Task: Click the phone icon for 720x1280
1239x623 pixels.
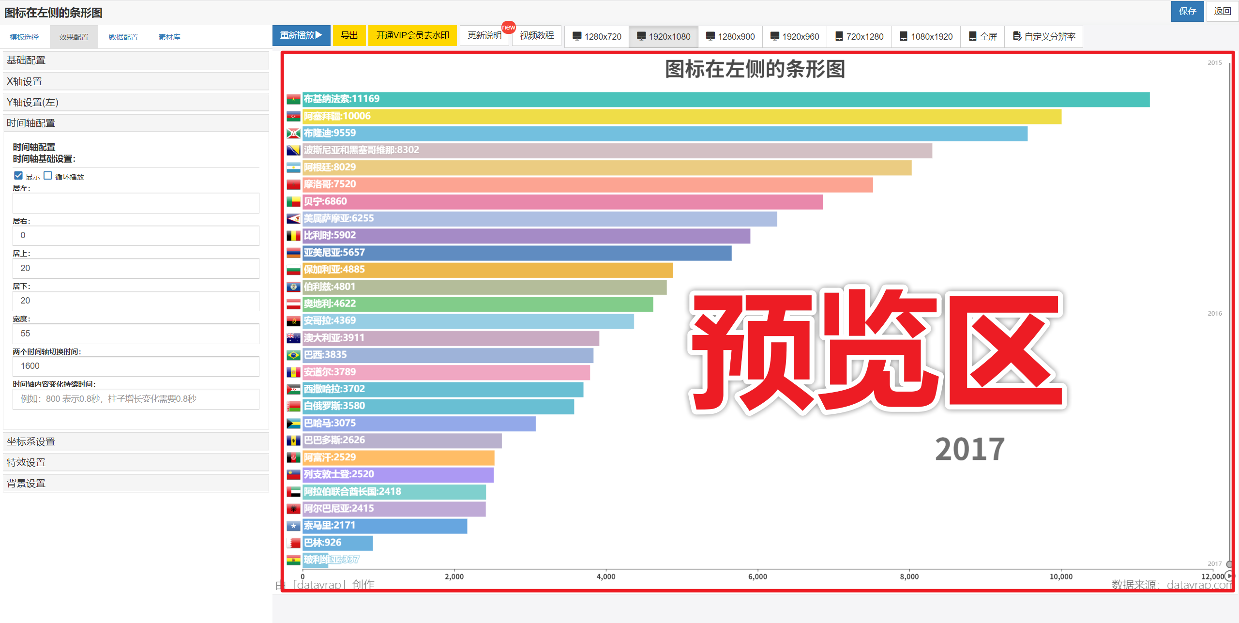Action: [839, 36]
